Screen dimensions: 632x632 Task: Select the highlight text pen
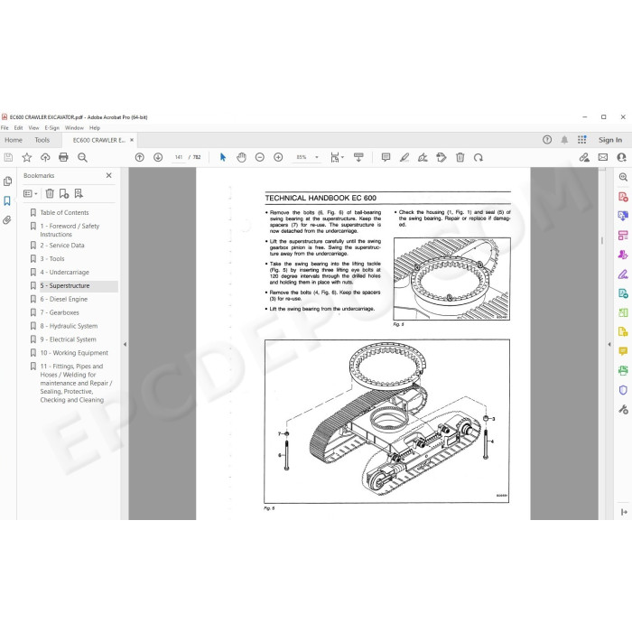point(404,157)
